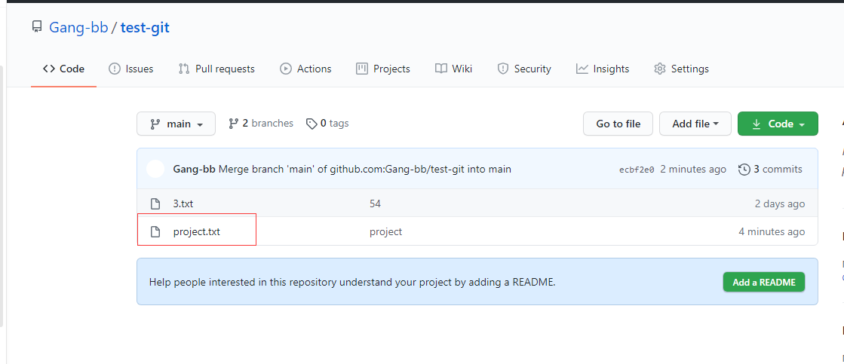Viewport: 844px width, 364px height.
Task: Expand the main branch dropdown
Action: coord(176,124)
